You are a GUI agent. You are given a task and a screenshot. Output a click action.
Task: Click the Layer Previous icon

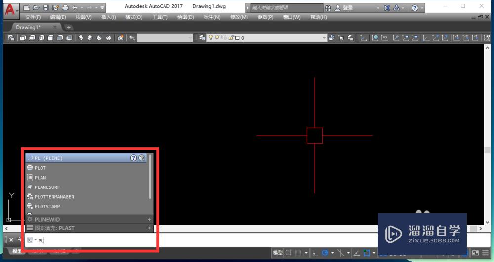341,37
